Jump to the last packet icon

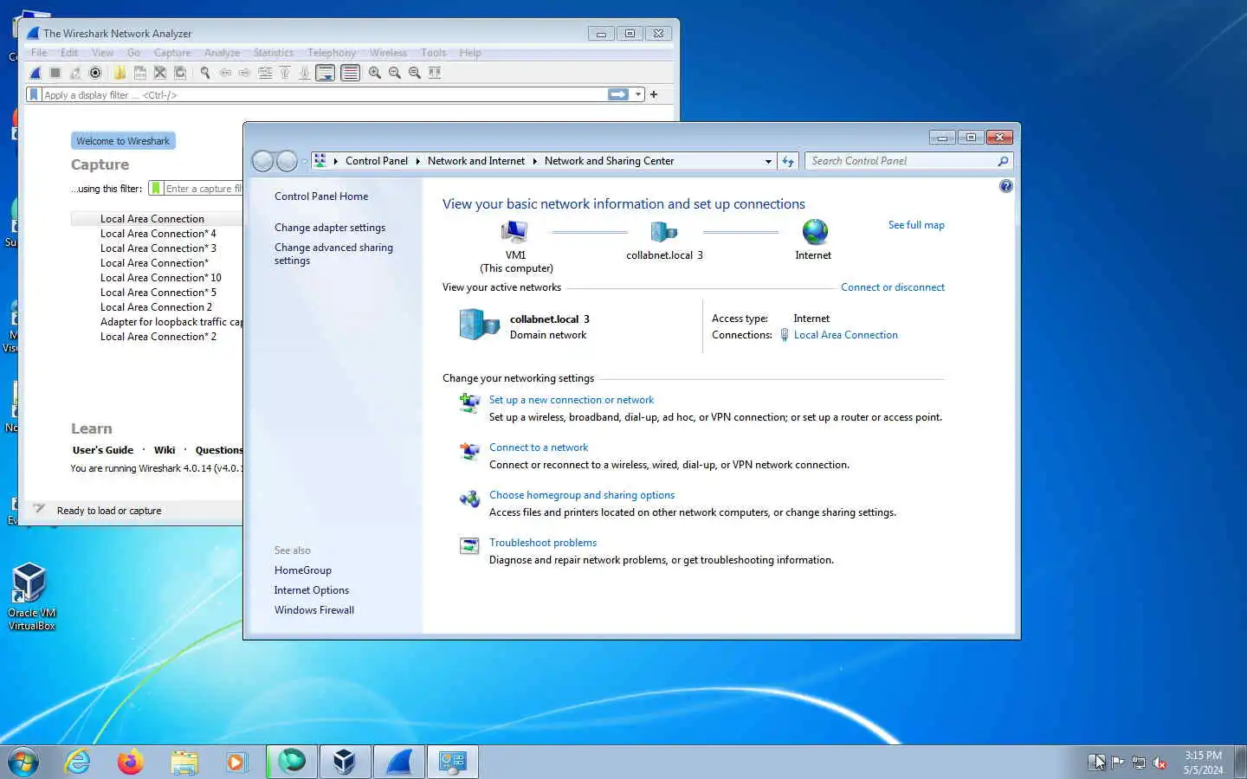click(x=305, y=73)
